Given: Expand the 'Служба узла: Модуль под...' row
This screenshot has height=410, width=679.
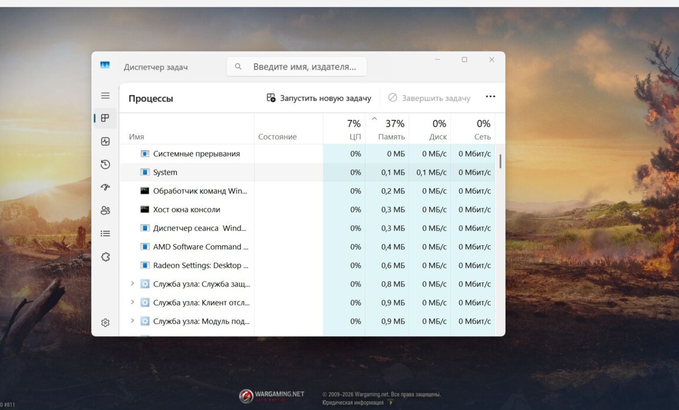Looking at the screenshot, I should (x=133, y=321).
